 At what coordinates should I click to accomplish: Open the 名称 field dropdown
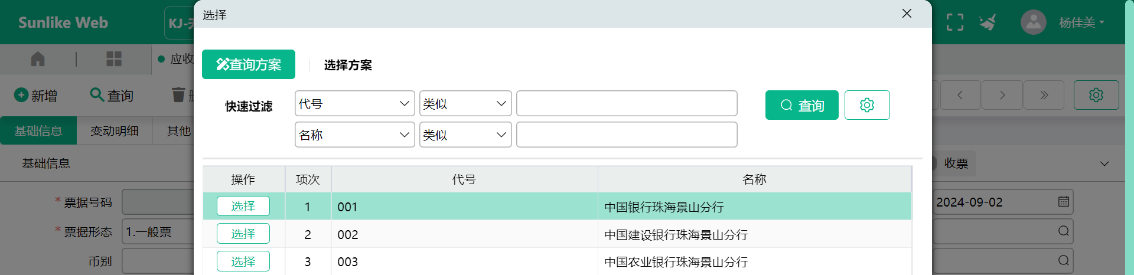355,135
